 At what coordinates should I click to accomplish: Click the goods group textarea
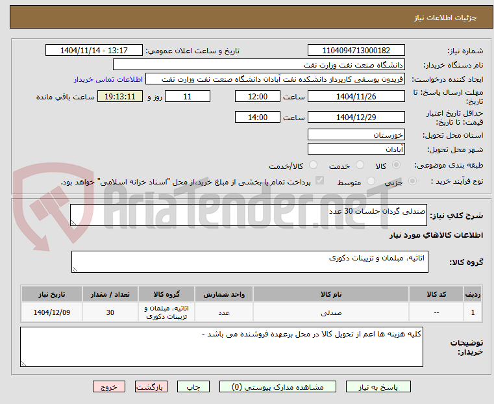pyautogui.click(x=250, y=262)
